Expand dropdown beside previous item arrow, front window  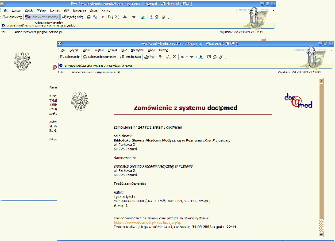point(186,57)
